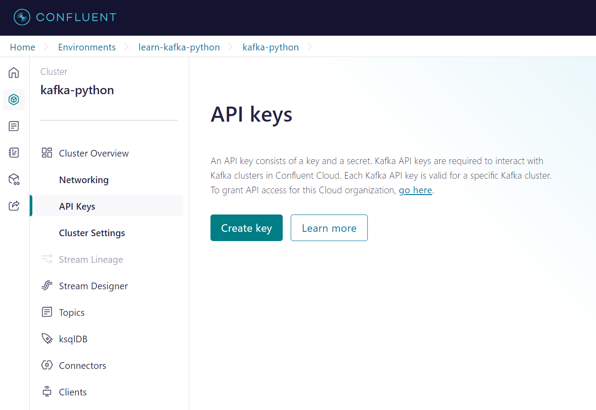The width and height of the screenshot is (596, 410).
Task: Navigate to Environments breadcrumb
Action: pos(87,47)
